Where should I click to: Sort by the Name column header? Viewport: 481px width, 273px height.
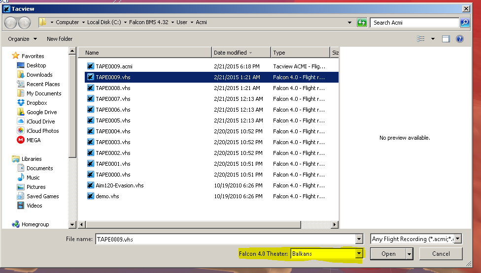[x=145, y=53]
